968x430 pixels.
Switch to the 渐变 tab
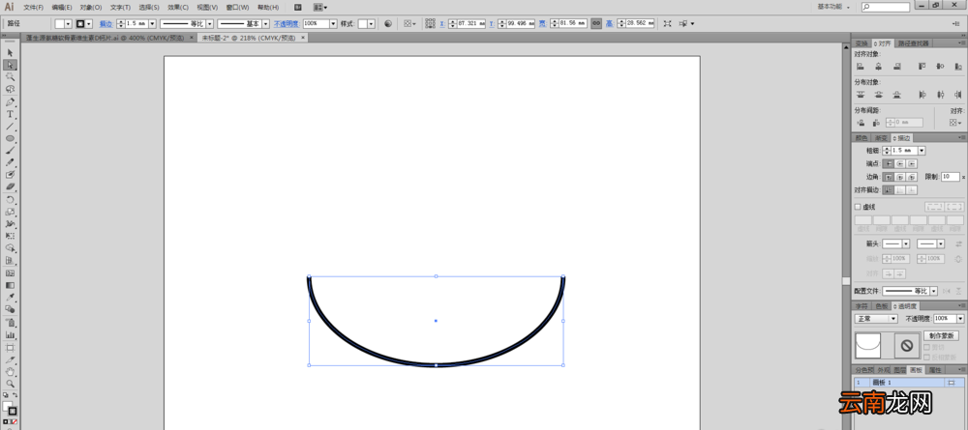pos(880,138)
